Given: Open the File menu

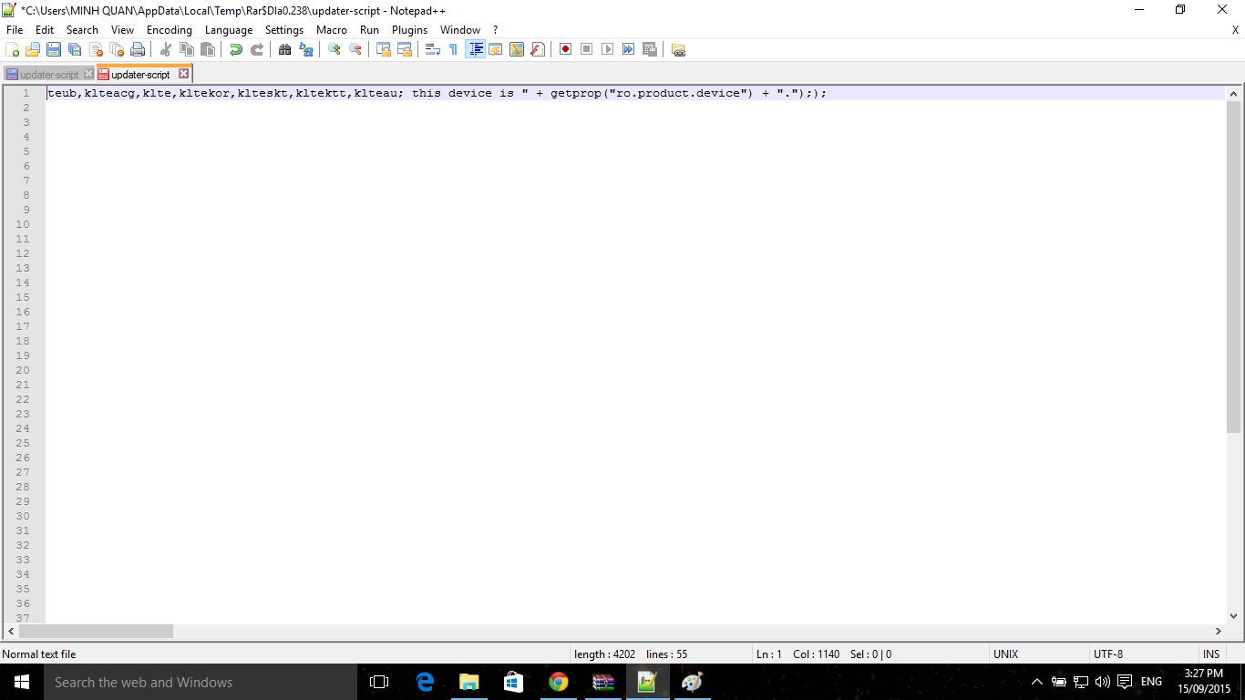Looking at the screenshot, I should [x=15, y=30].
